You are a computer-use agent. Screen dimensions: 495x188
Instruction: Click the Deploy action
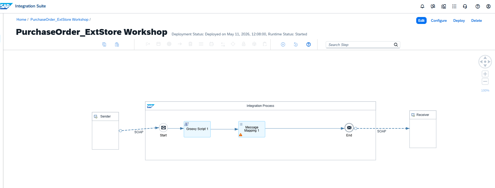point(459,20)
